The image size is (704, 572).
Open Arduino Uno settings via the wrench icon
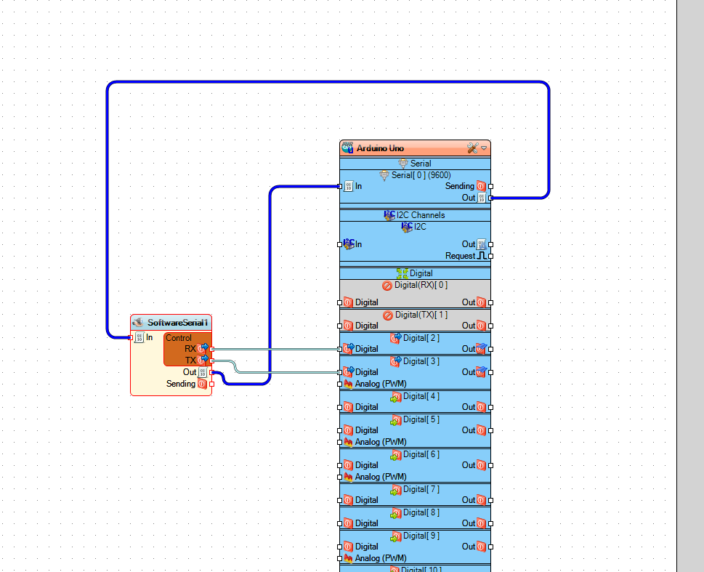pyautogui.click(x=472, y=148)
